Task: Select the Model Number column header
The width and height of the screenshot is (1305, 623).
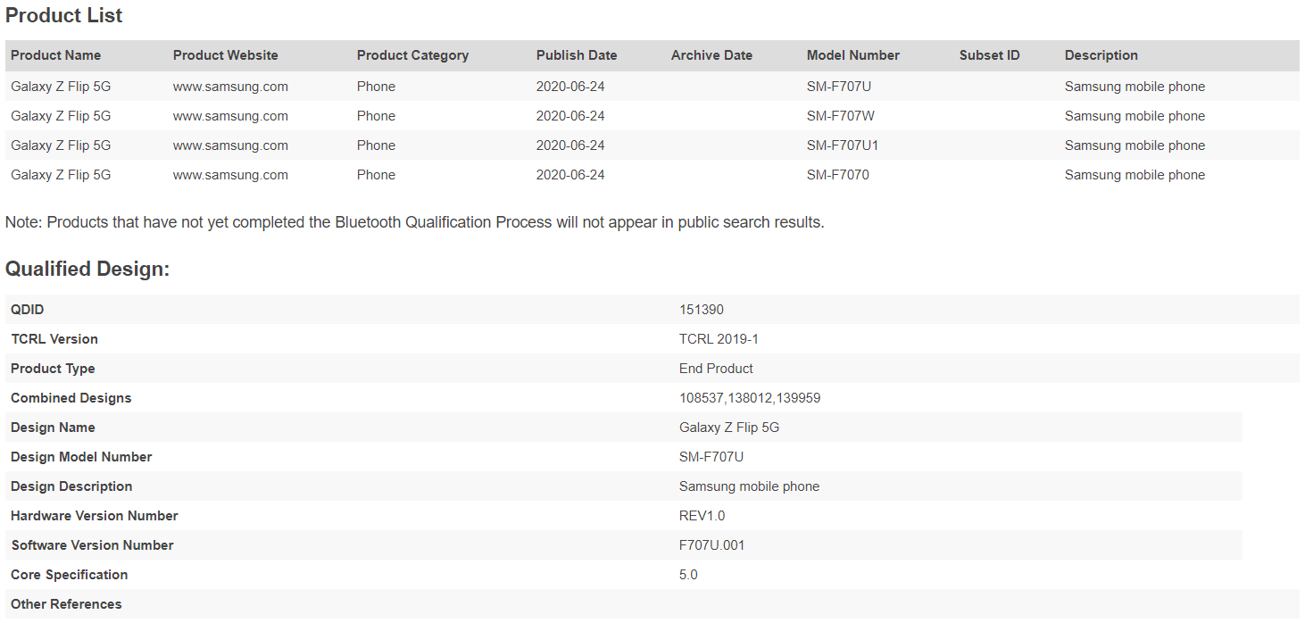Action: [x=852, y=55]
